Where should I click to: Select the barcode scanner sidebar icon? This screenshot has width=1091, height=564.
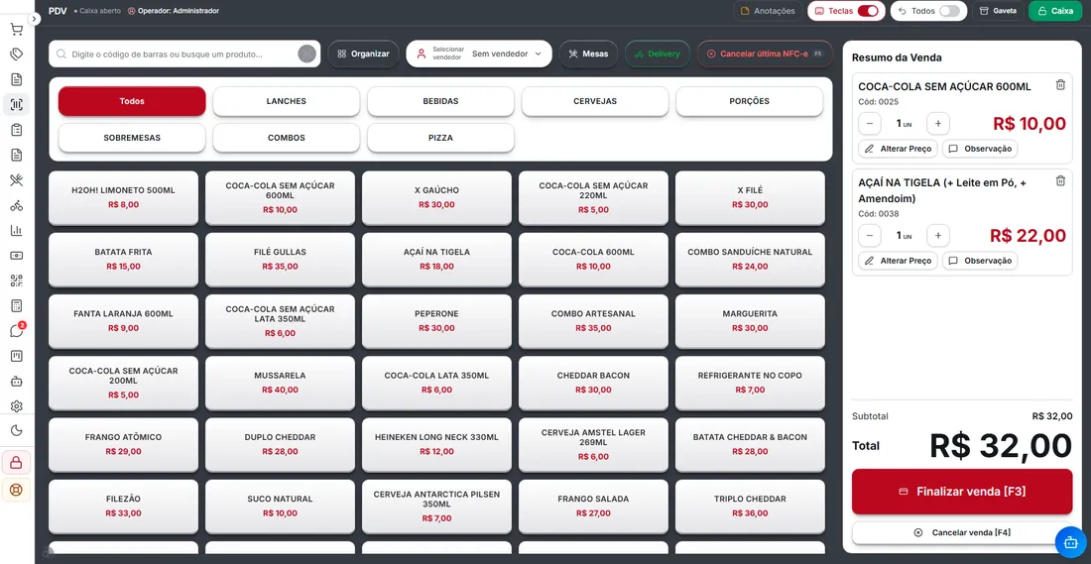point(17,104)
